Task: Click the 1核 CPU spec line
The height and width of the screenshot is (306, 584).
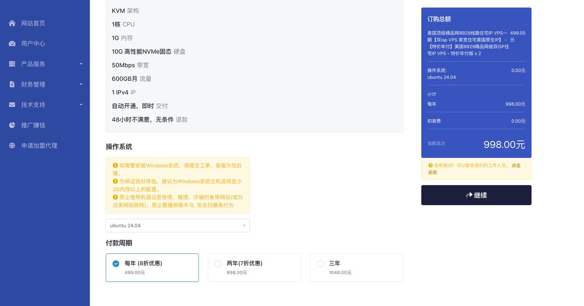Action: [x=123, y=24]
